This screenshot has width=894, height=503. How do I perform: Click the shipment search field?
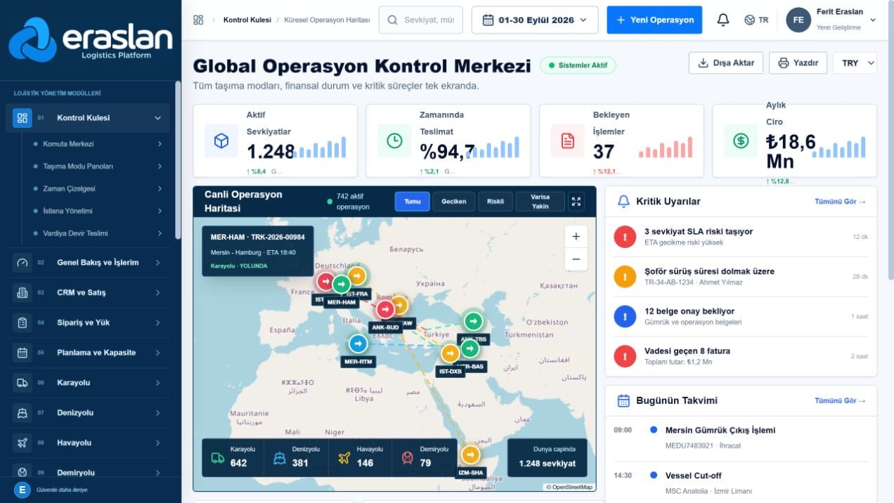click(x=420, y=20)
